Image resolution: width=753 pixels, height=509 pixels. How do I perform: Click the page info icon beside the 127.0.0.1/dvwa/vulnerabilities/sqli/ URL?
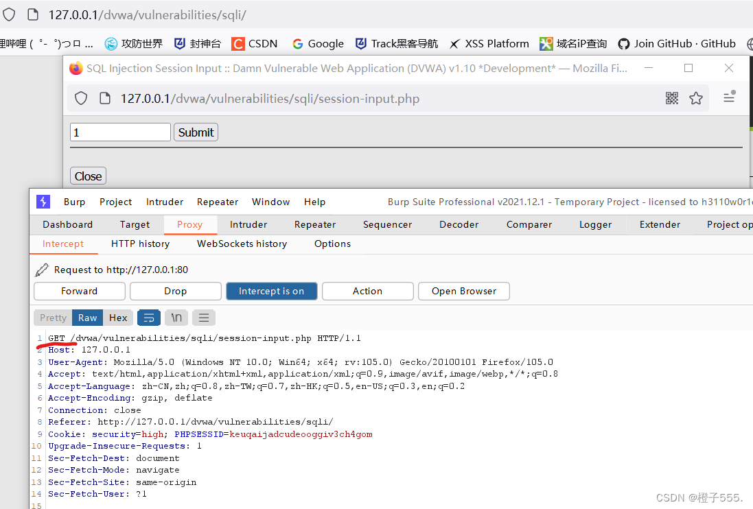pos(33,14)
